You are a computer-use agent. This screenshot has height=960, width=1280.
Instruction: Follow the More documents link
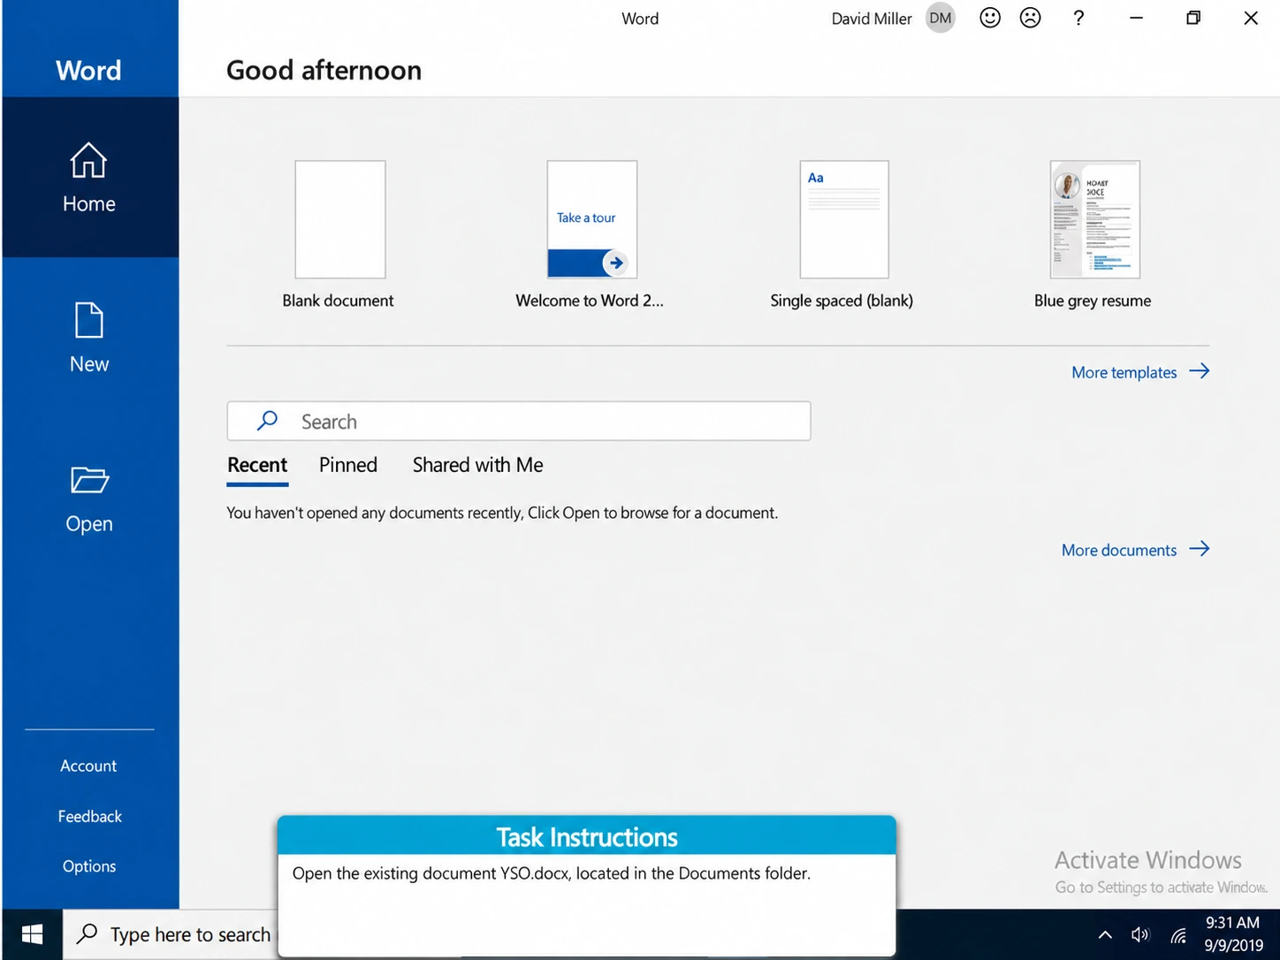point(1136,550)
